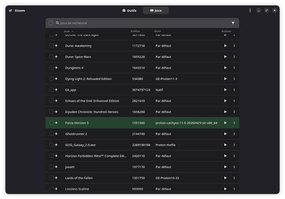Screen dimensions: 285x199
Task: Play Jusant
Action: (225, 167)
